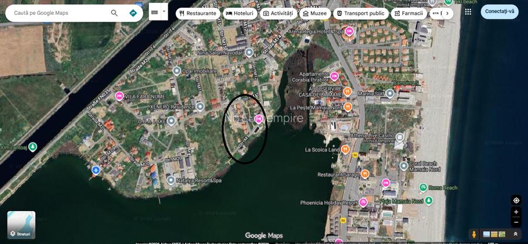Open directions with the blue arrow icon
The height and width of the screenshot is (244, 528).
(x=133, y=13)
